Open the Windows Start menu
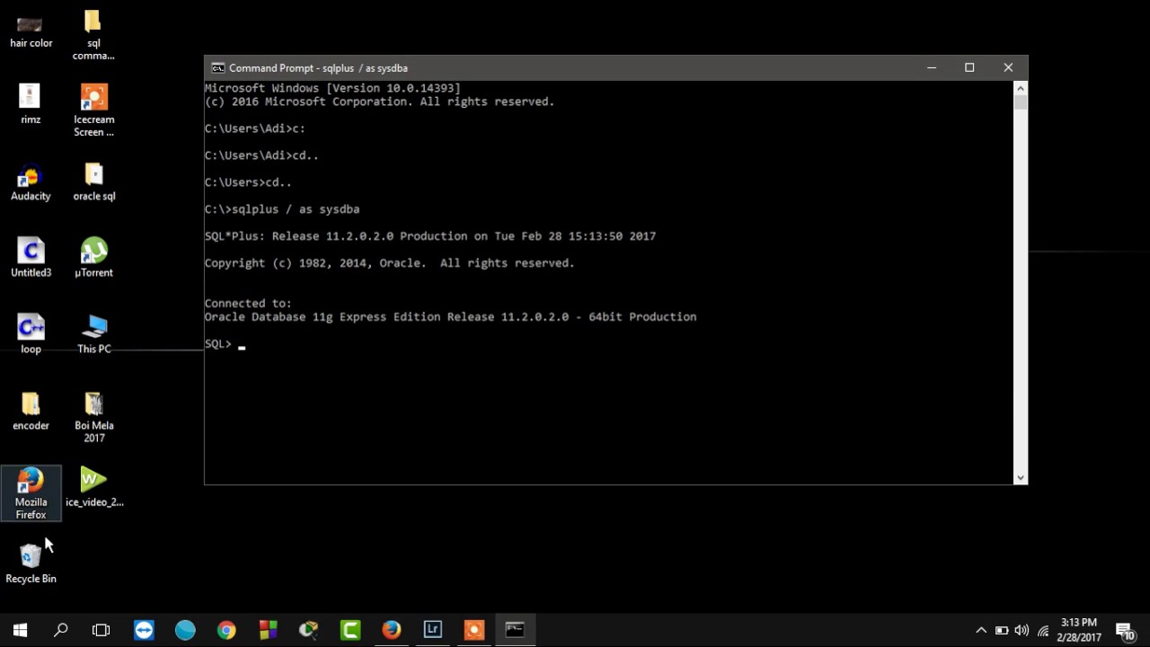The width and height of the screenshot is (1150, 647). (x=20, y=630)
